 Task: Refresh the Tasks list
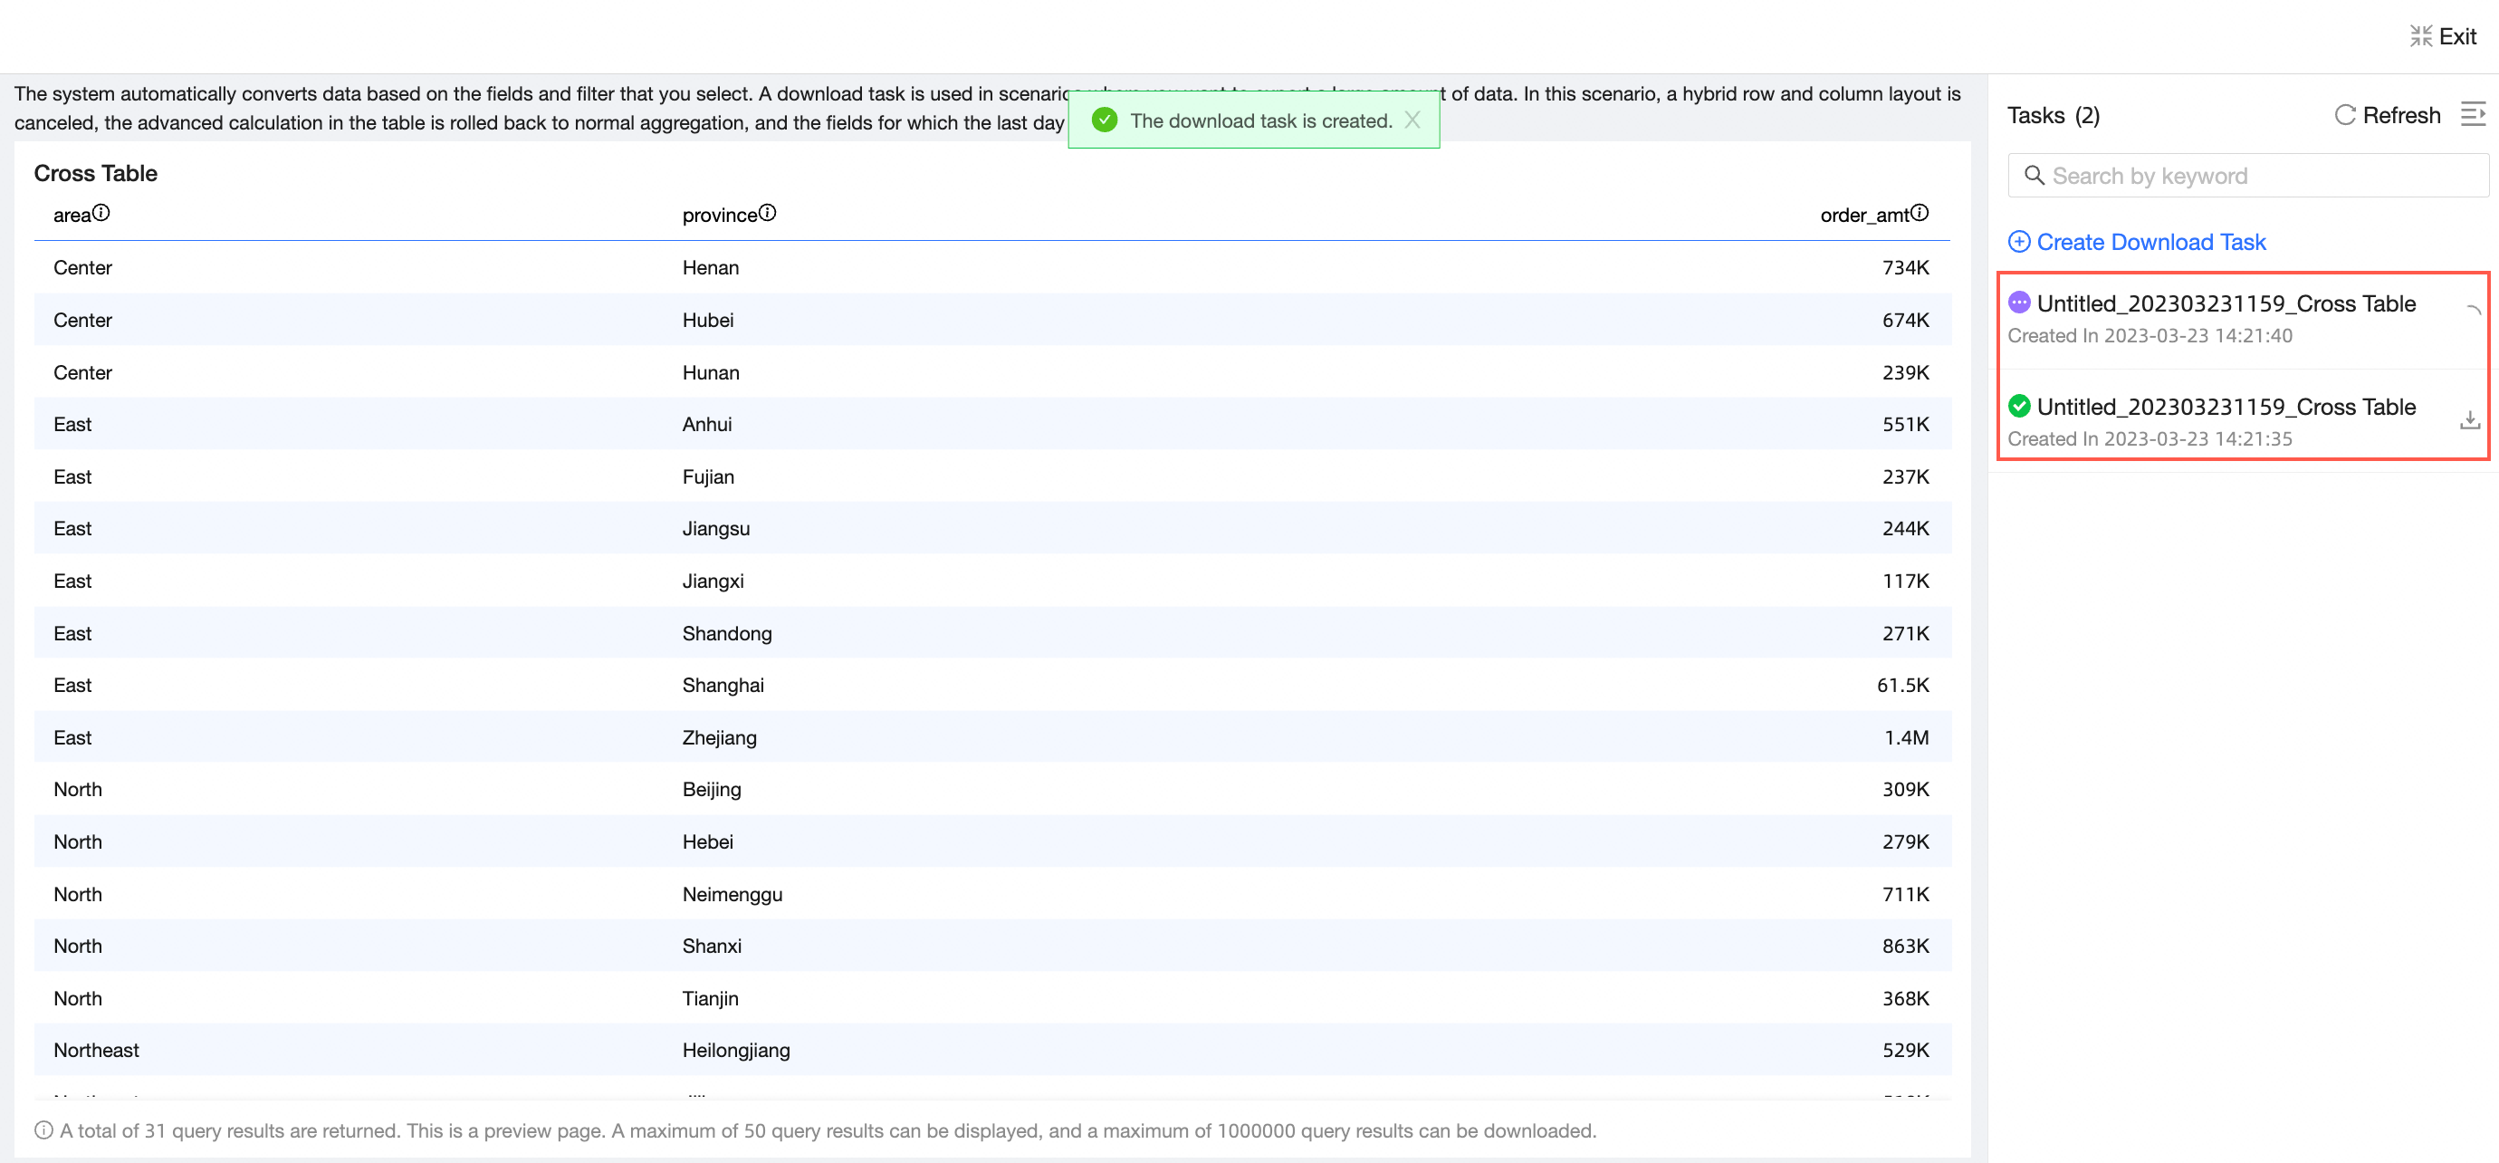(2388, 116)
